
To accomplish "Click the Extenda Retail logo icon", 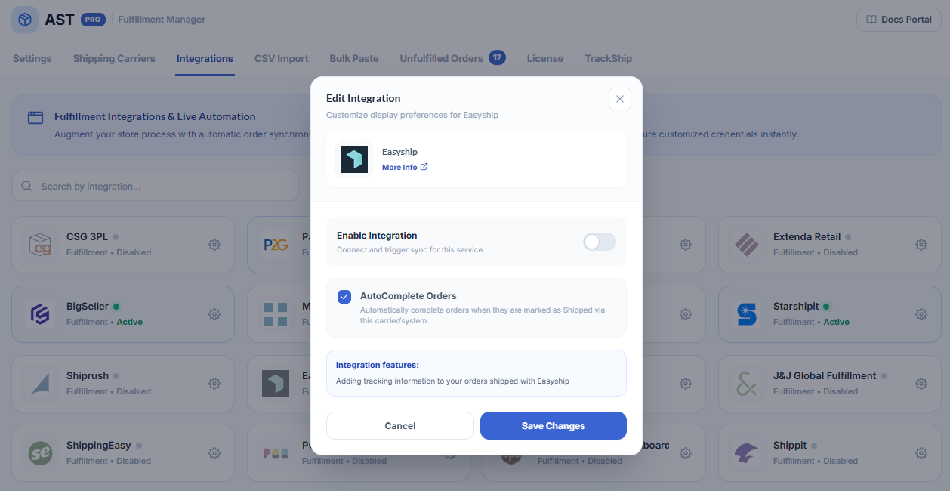I will (747, 245).
